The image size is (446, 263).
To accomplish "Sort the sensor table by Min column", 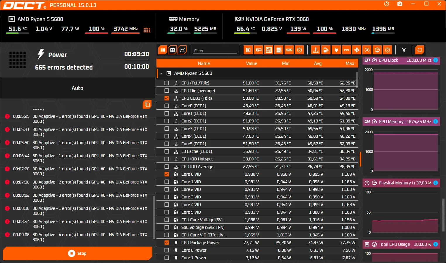I will tap(286, 63).
